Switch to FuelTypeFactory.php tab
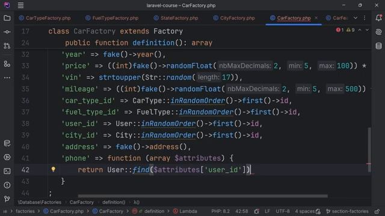This screenshot has width=385, height=216. coord(112,18)
